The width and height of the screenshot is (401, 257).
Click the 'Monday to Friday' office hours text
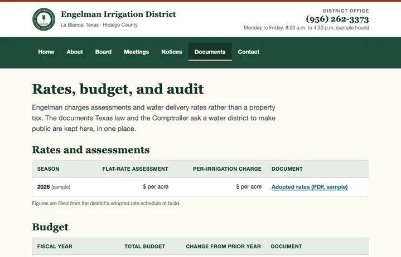[x=306, y=28]
